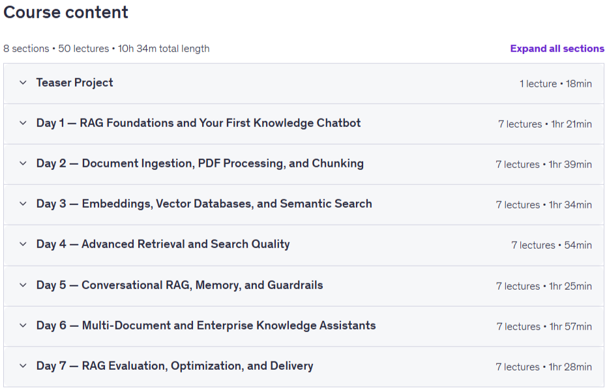This screenshot has width=607, height=390.
Task: Click the '7 lectures • 1hr 57min' text
Action: 544,327
